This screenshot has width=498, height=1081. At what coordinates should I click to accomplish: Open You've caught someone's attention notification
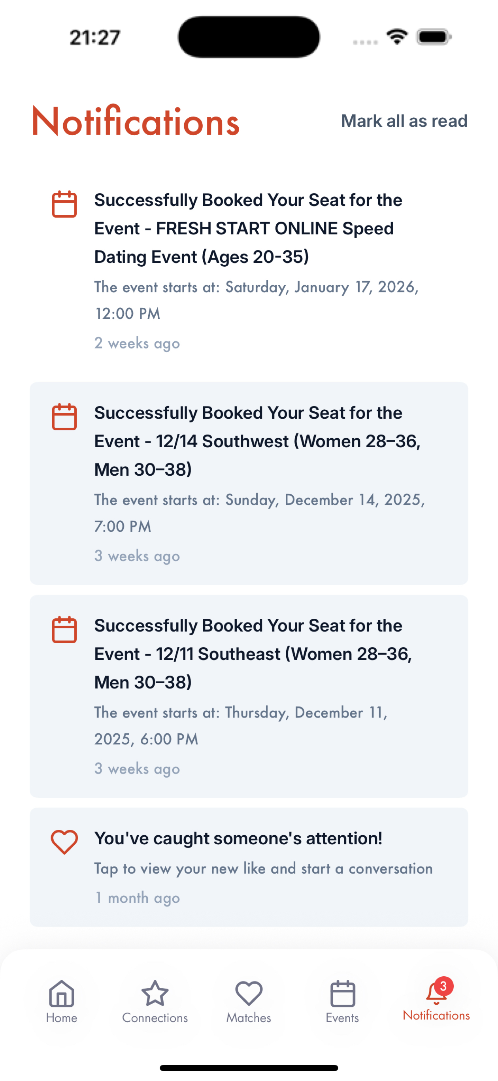[249, 867]
